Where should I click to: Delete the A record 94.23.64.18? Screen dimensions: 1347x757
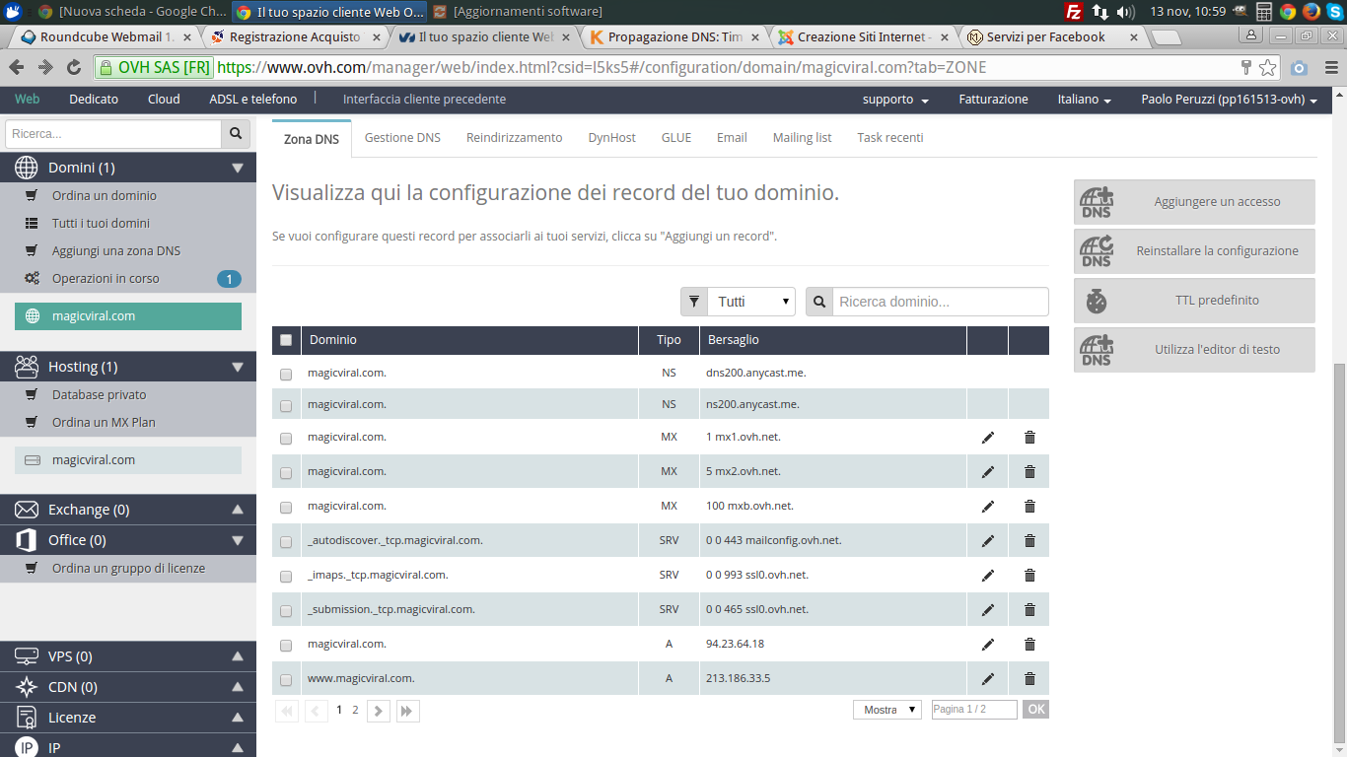click(x=1029, y=645)
